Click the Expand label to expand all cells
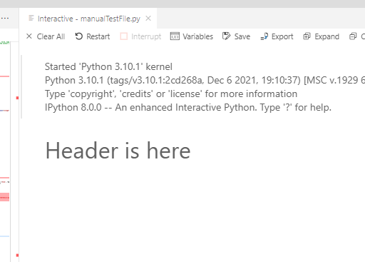Viewport: 365px width, 262px height. pos(327,36)
